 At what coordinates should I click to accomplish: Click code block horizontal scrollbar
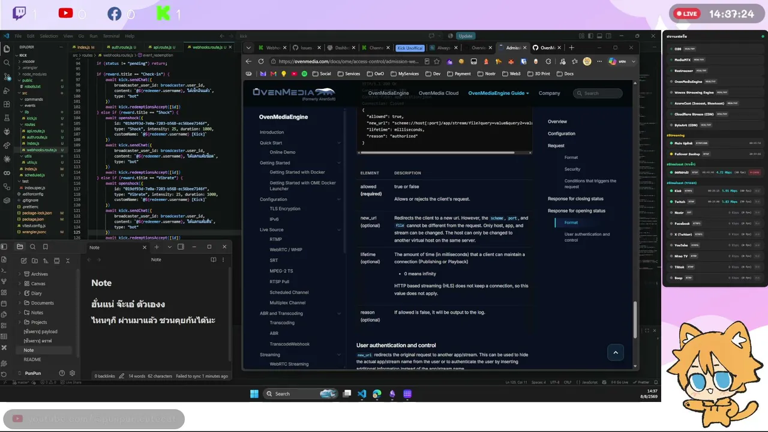[439, 152]
